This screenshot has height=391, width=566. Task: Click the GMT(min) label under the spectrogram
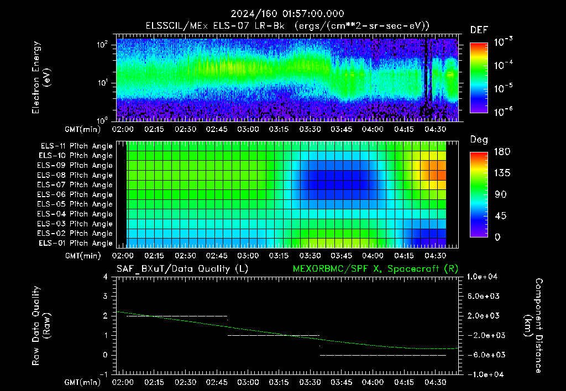pyautogui.click(x=83, y=129)
